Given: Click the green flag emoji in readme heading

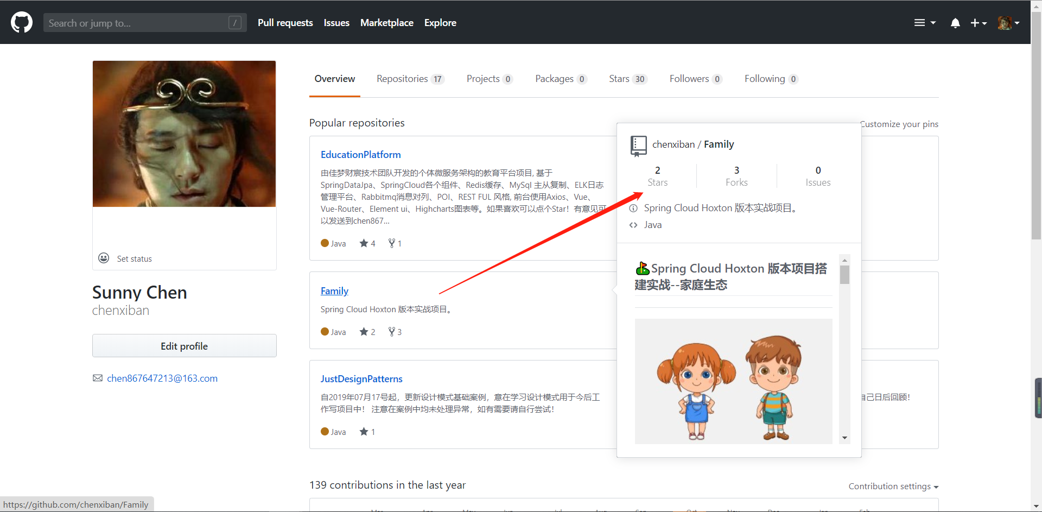Looking at the screenshot, I should (643, 268).
